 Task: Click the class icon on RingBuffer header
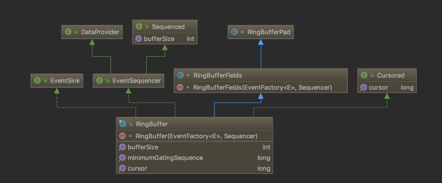coord(122,124)
